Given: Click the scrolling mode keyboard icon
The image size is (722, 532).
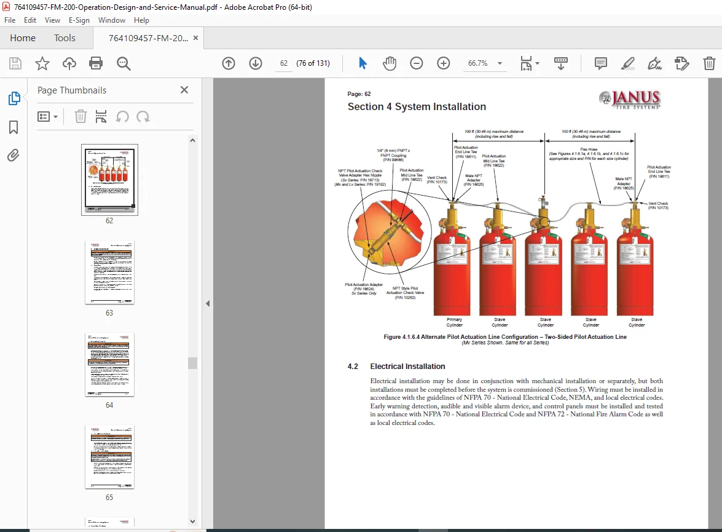Looking at the screenshot, I should coord(561,63).
